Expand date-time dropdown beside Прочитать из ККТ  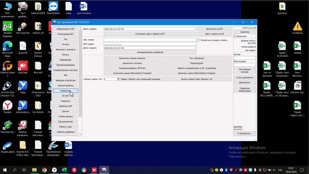[195, 29]
